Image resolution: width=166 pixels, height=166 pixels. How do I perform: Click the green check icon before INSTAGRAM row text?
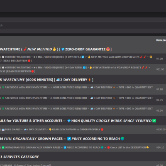click(3, 148)
